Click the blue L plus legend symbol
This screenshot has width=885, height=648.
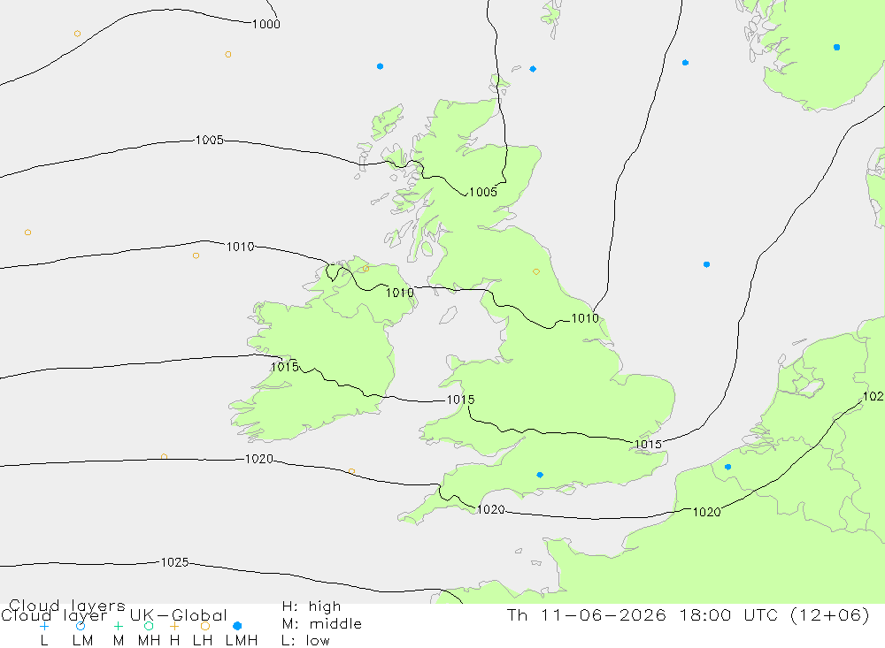point(44,626)
